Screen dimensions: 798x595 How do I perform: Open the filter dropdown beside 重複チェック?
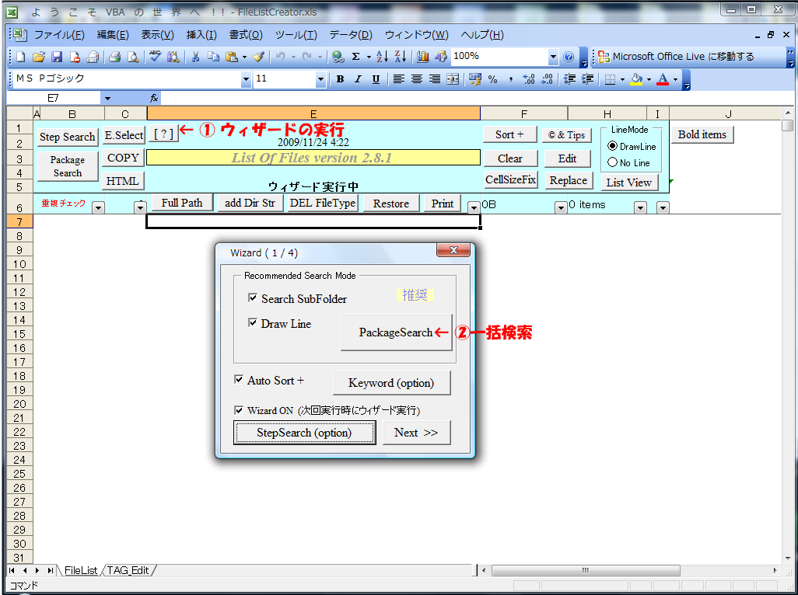pyautogui.click(x=98, y=207)
